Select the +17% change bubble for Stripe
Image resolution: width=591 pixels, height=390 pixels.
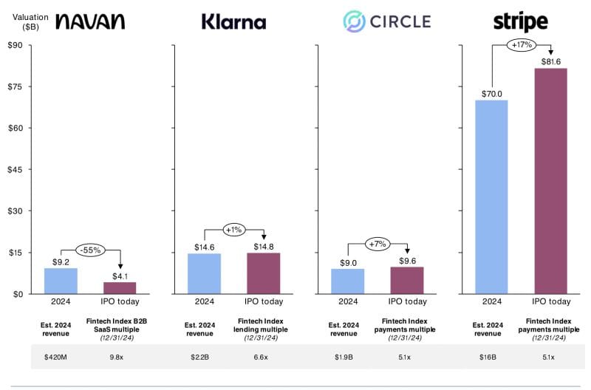(x=522, y=45)
